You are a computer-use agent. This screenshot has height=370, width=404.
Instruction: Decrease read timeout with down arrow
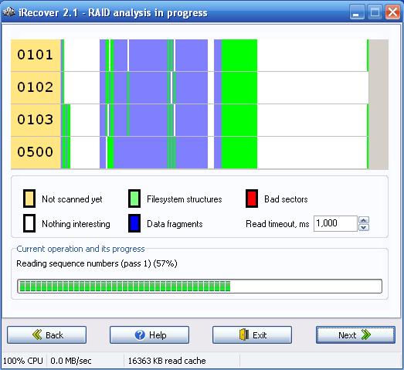(x=364, y=227)
